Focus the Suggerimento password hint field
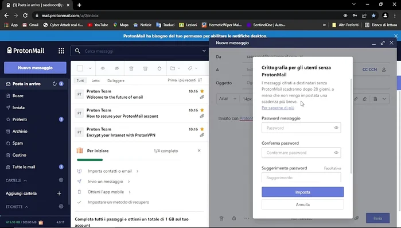401x228 pixels. (x=301, y=177)
